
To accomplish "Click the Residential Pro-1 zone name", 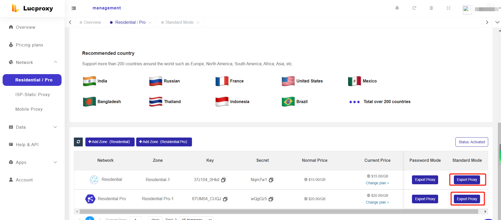I will tap(158, 199).
